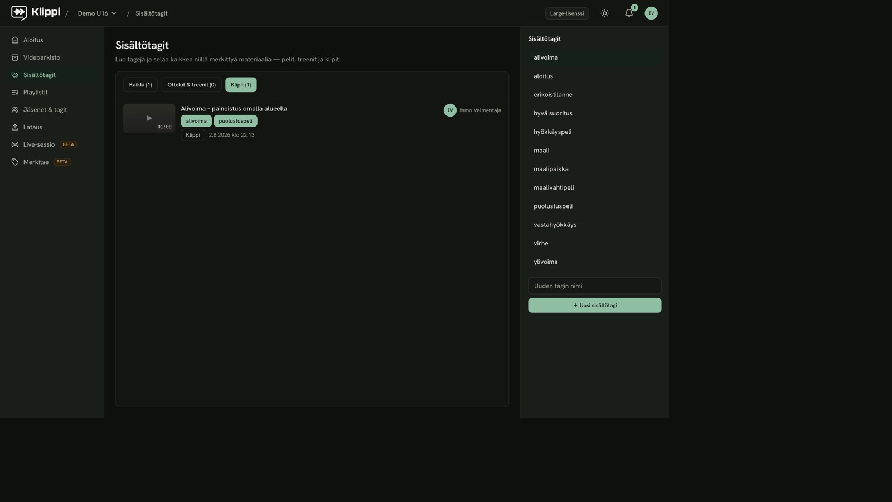892x502 pixels.
Task: Expand the Demo U16 team dropdown
Action: click(x=97, y=13)
